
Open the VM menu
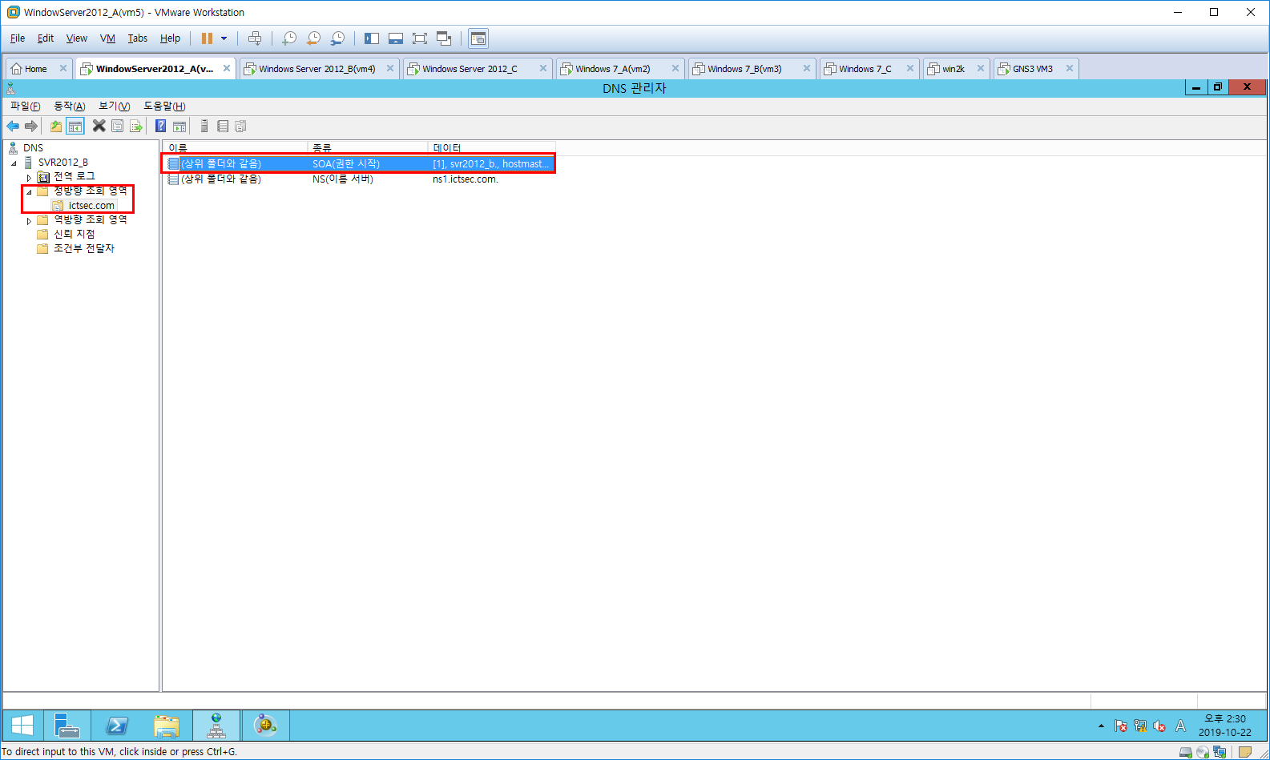pyautogui.click(x=107, y=38)
